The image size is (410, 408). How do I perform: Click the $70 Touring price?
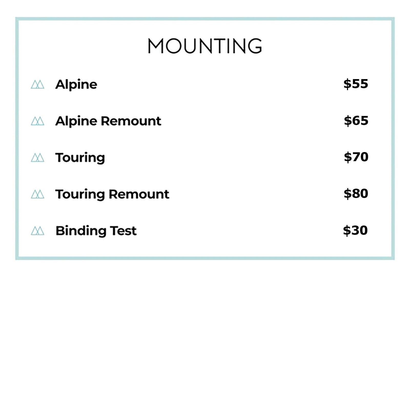356,157
